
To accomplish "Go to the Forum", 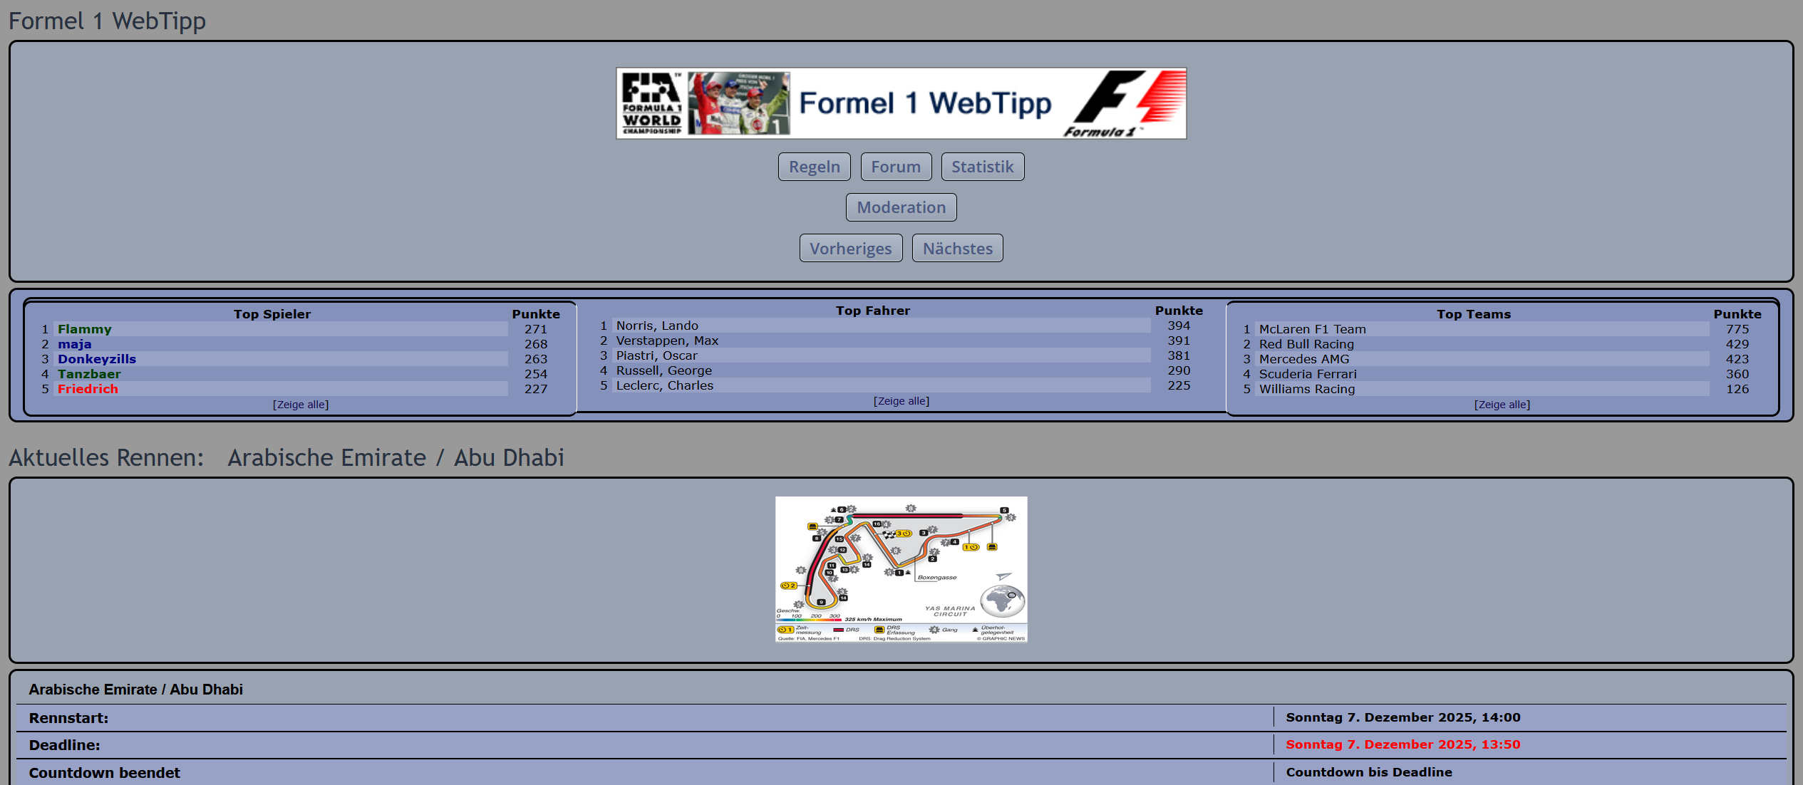I will coord(895,167).
